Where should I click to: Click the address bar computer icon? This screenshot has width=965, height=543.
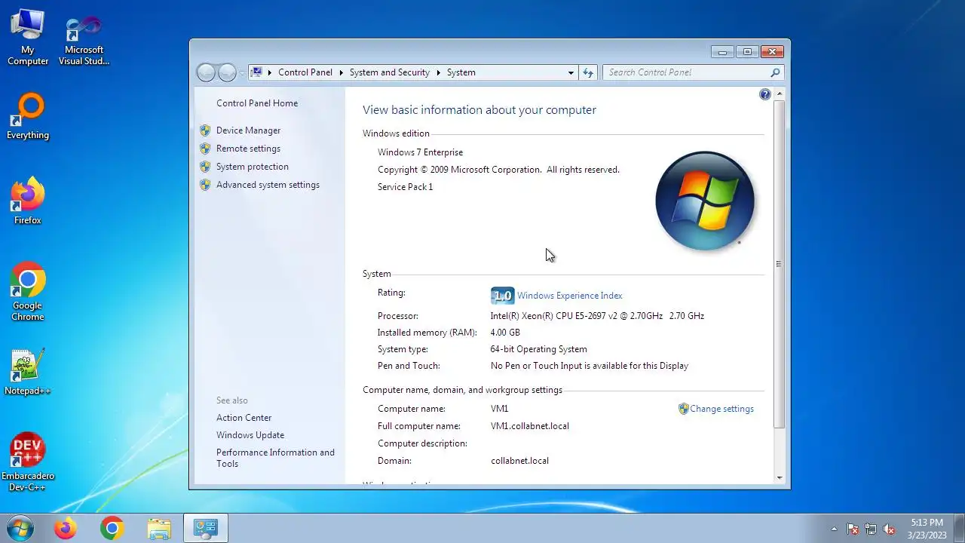click(257, 72)
